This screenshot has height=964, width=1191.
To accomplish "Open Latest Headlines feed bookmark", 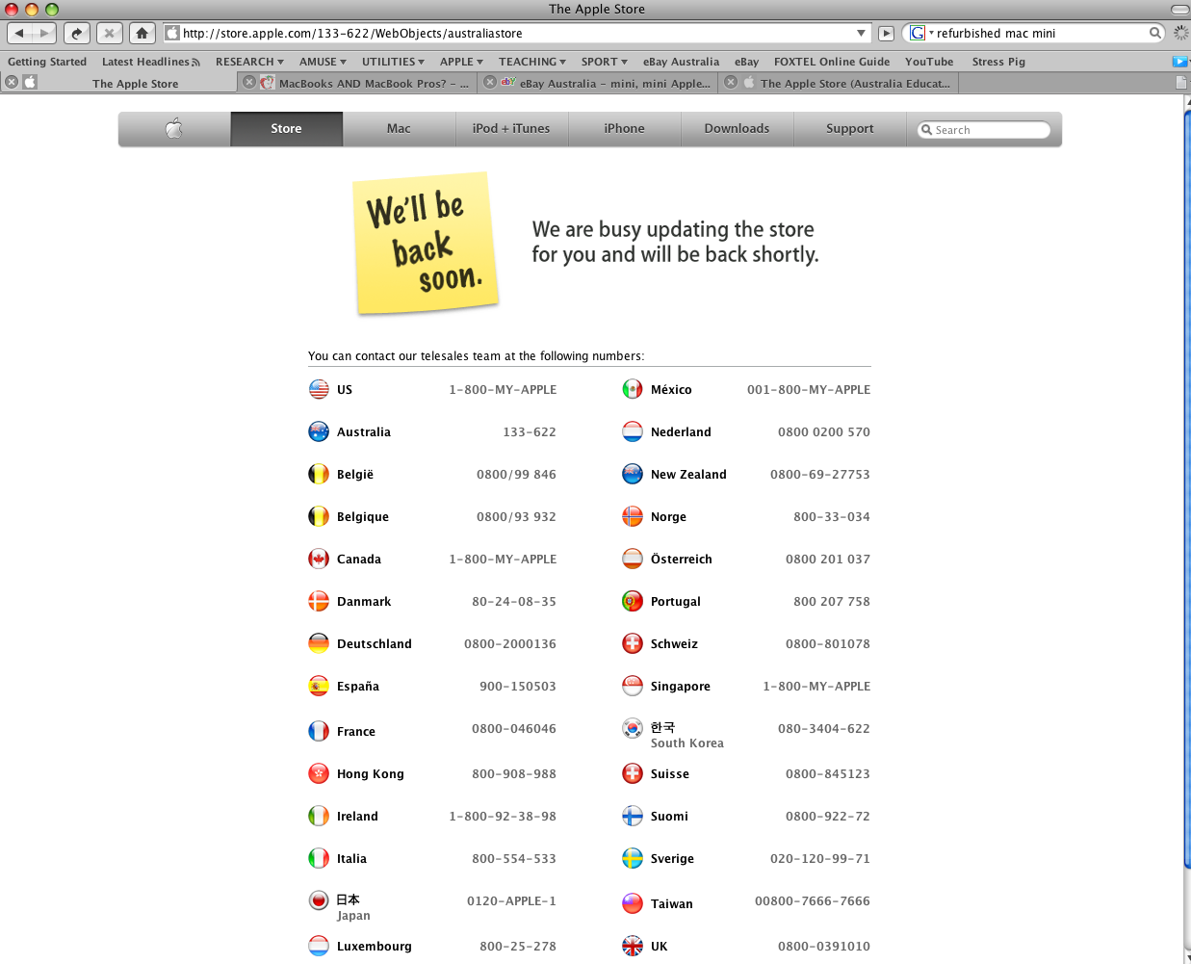I will click(150, 62).
